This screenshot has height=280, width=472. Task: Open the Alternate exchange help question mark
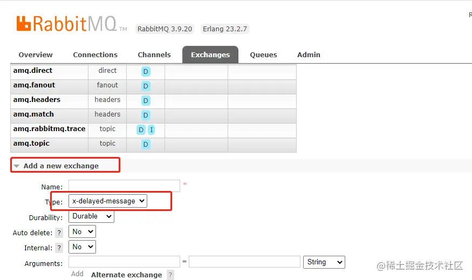click(x=170, y=275)
